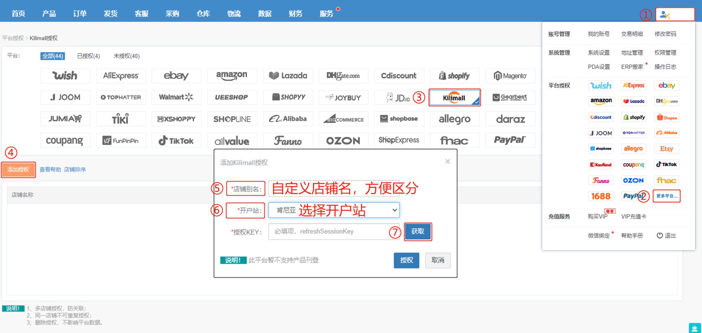This screenshot has height=333, width=702.
Task: Open ERP搬家 in account panel
Action: [632, 67]
